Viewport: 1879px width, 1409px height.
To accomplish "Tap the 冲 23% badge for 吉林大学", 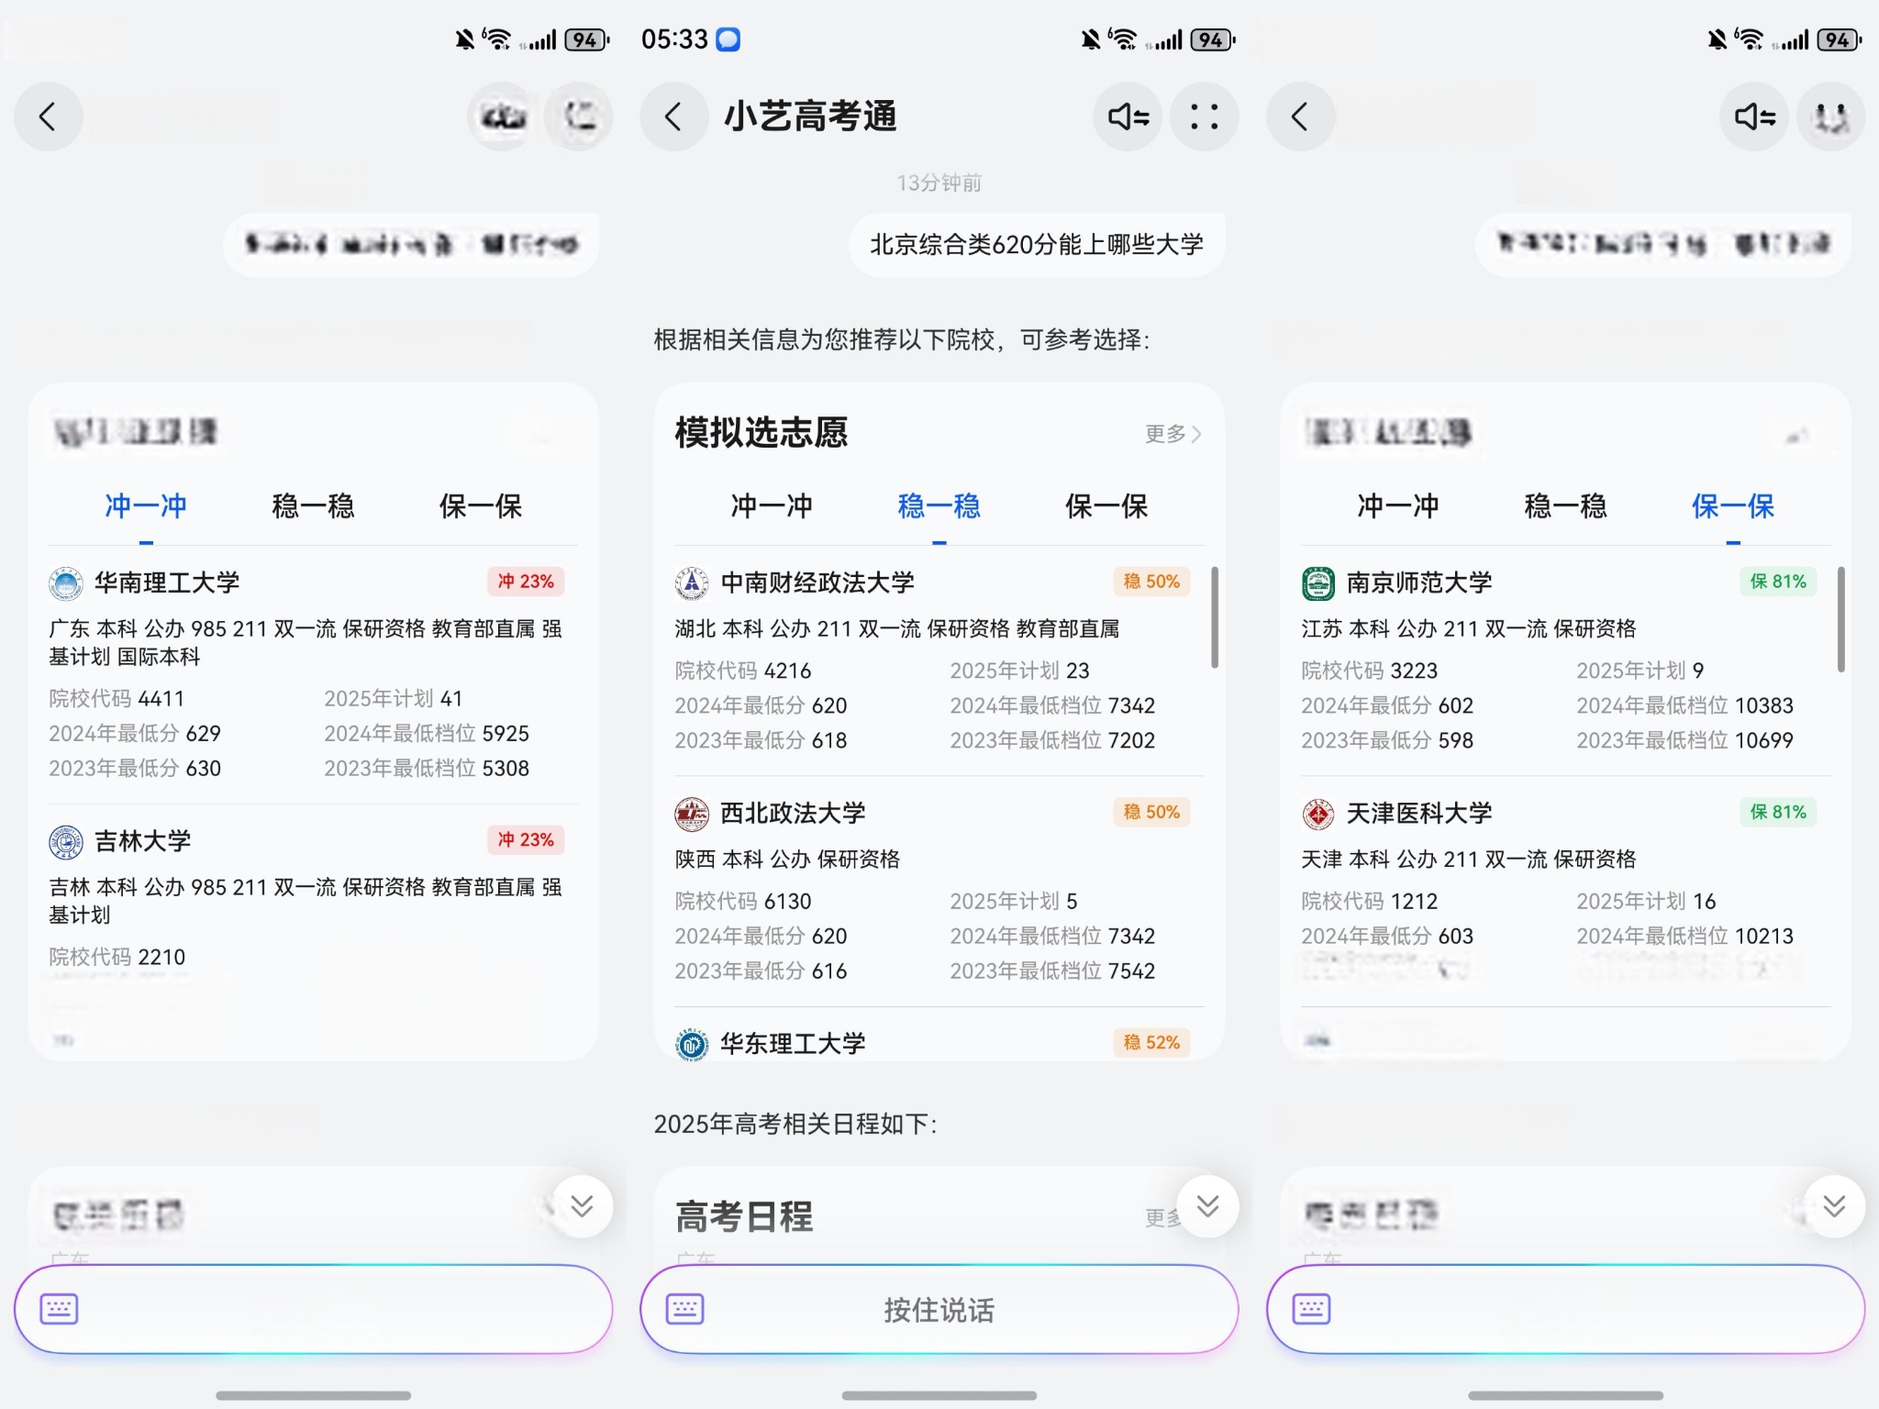I will (526, 839).
